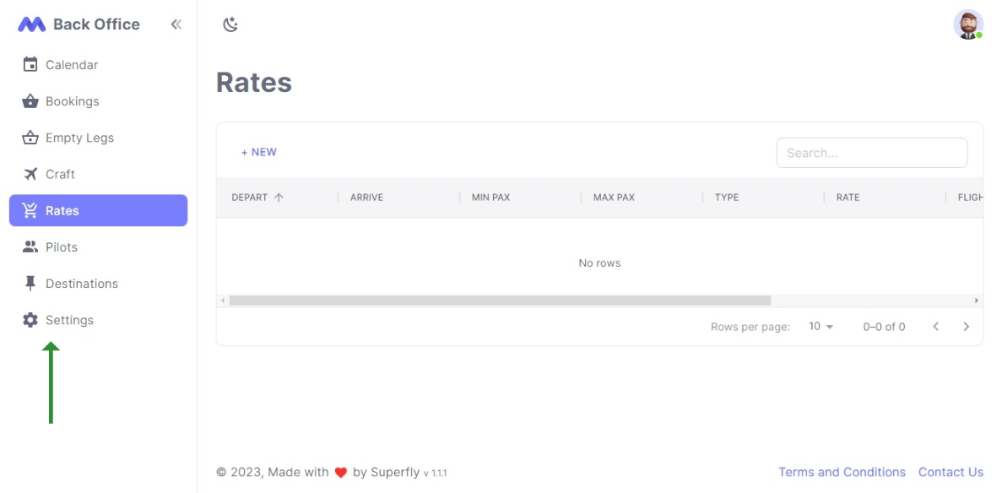Open Pilots via the people icon
Screen dimensions: 1002x493
click(x=31, y=246)
